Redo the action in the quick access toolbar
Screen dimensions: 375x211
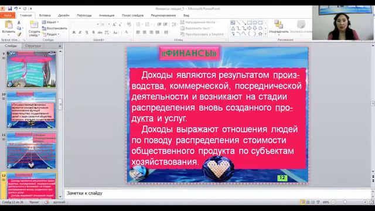click(25, 9)
